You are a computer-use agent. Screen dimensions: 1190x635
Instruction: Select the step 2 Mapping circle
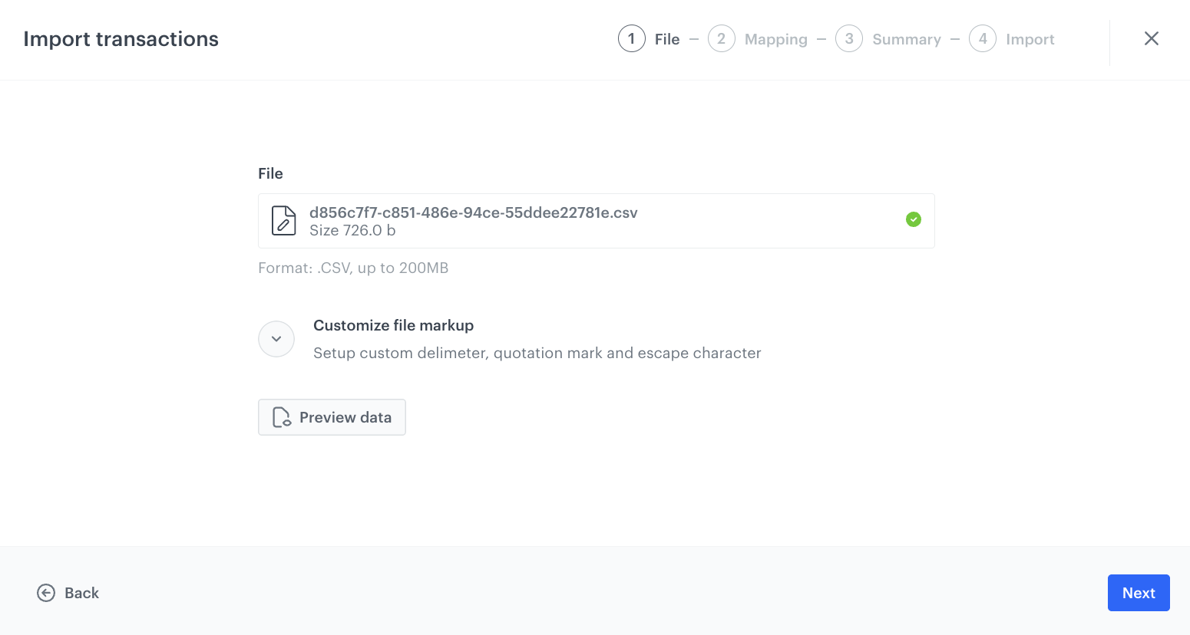(x=721, y=38)
